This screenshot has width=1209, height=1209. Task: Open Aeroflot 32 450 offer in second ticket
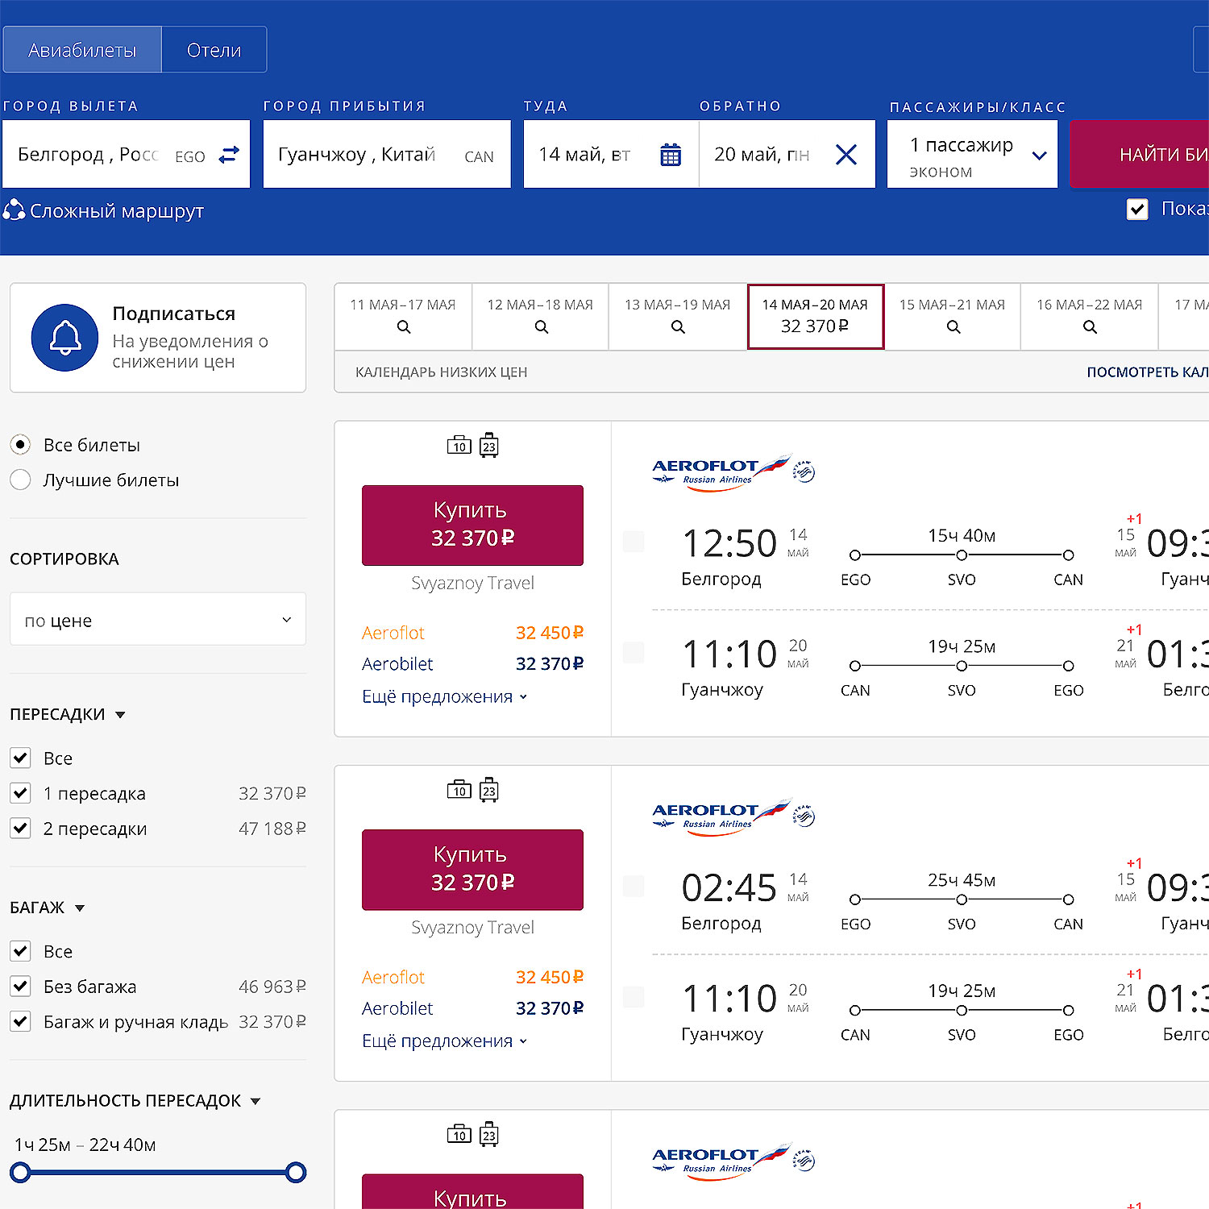click(472, 977)
